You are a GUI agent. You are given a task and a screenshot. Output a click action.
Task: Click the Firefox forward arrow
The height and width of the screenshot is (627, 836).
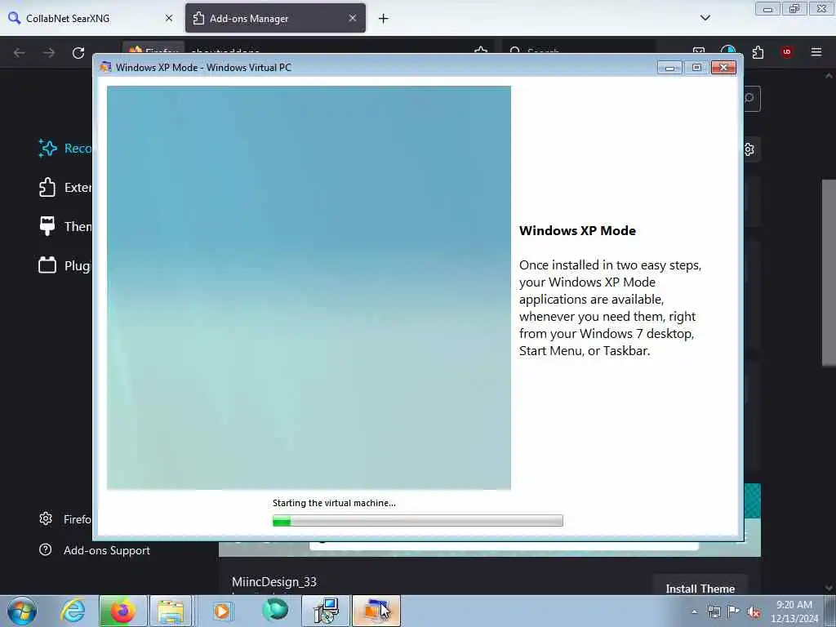click(x=49, y=52)
